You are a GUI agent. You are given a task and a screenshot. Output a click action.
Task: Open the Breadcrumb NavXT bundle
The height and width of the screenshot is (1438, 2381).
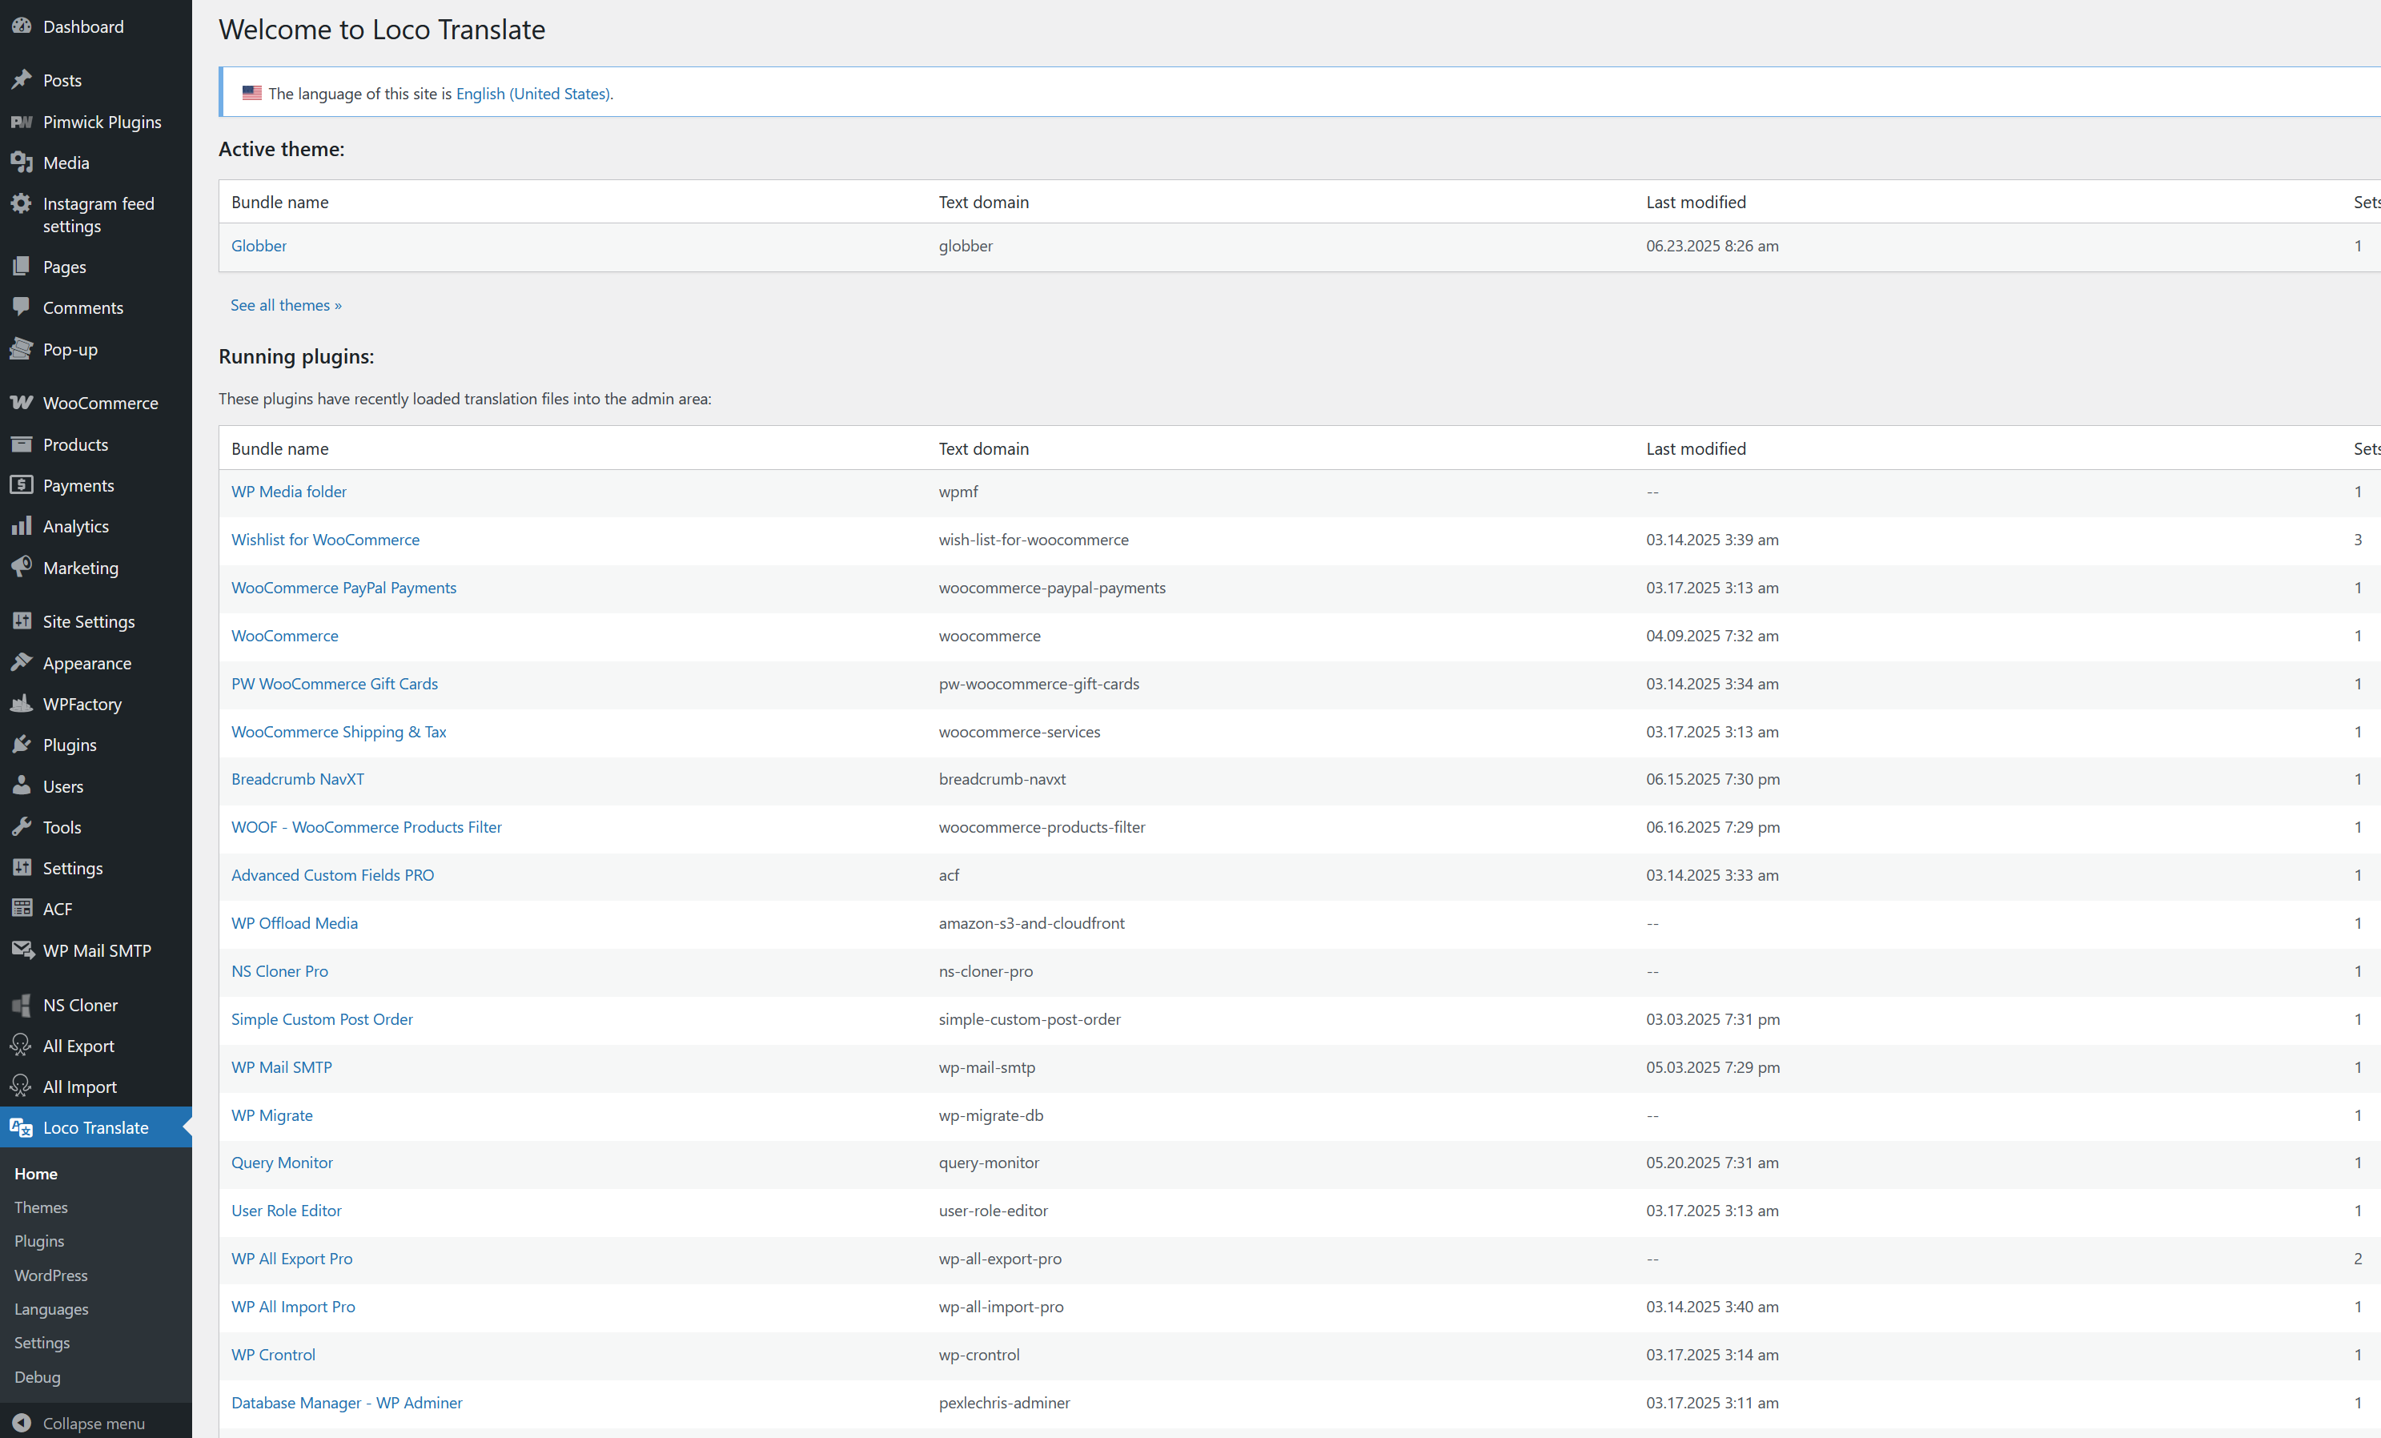pyautogui.click(x=298, y=779)
